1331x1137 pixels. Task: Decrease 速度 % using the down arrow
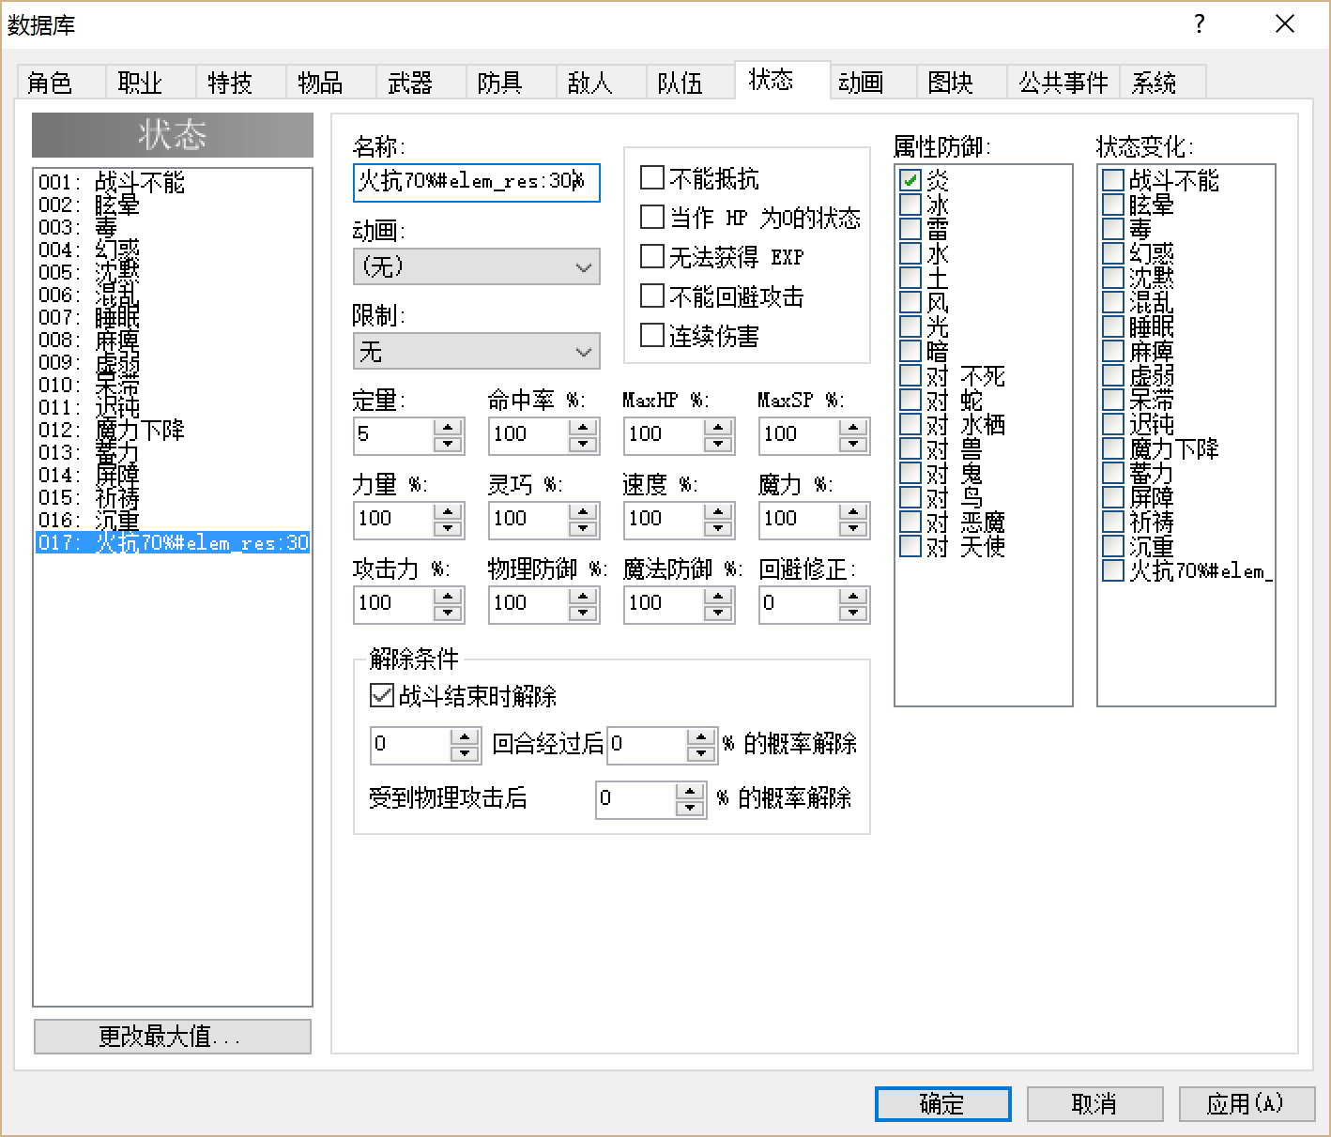(718, 528)
